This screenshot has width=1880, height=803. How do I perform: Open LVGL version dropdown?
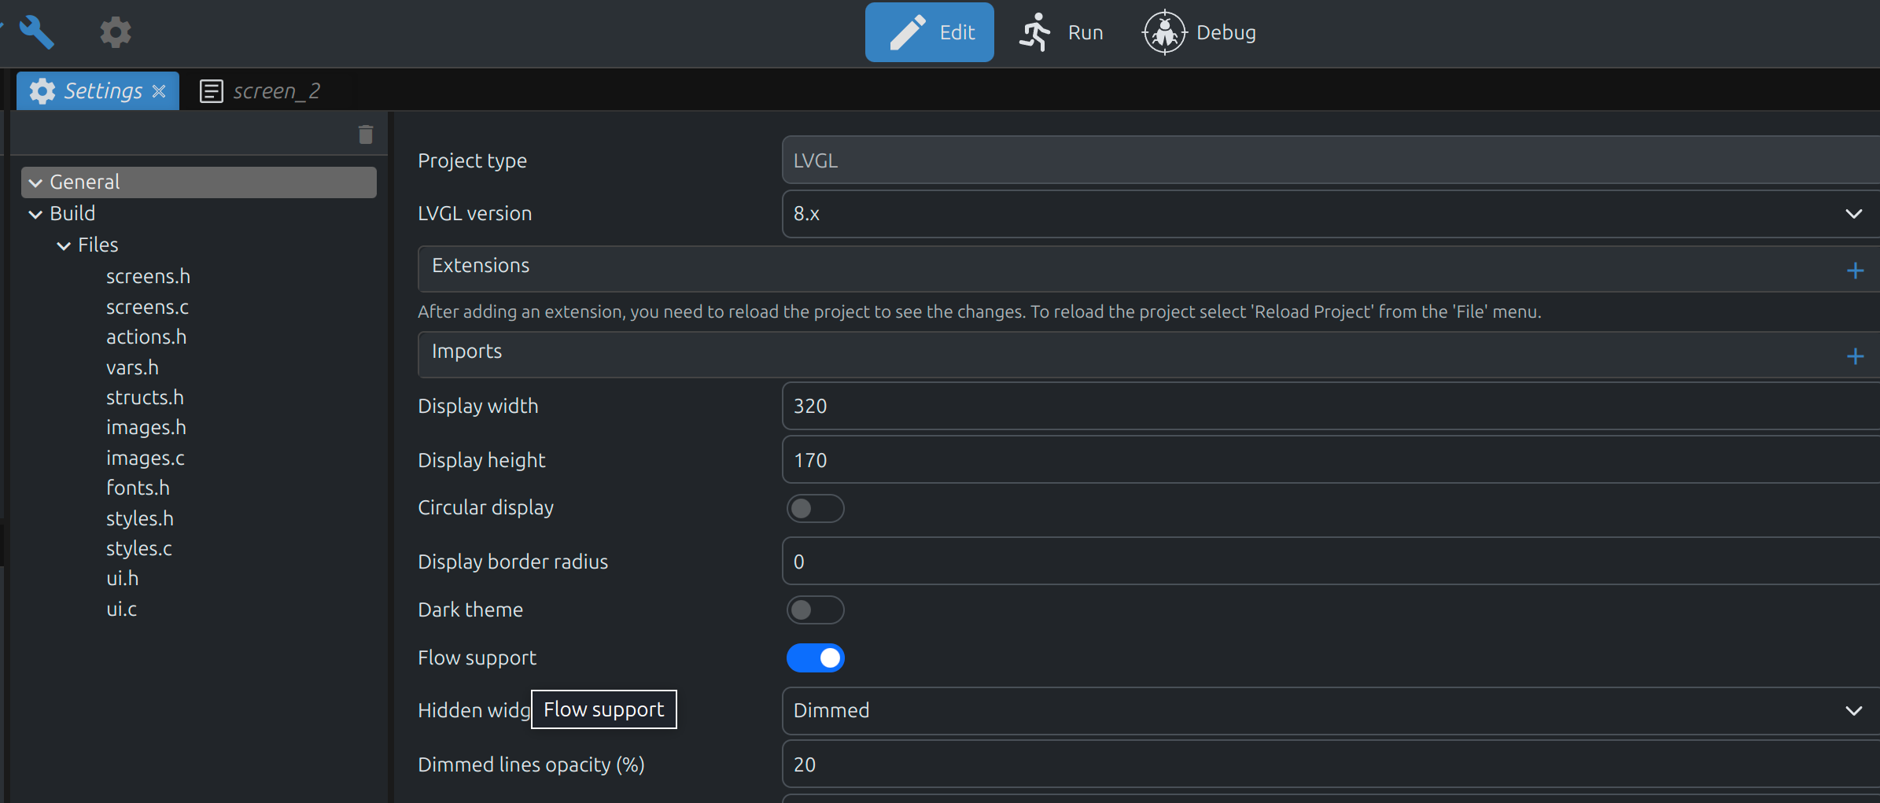1329,214
